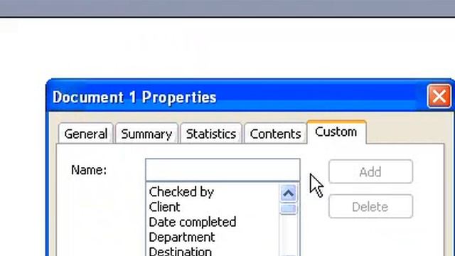Click into the Name input field
This screenshot has height=256, width=455.
[223, 170]
